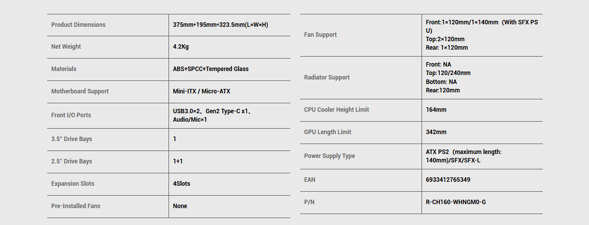Select the 2.5" Drive Bays 1+1 value
Viewport: 589px width, 225px height.
177,161
